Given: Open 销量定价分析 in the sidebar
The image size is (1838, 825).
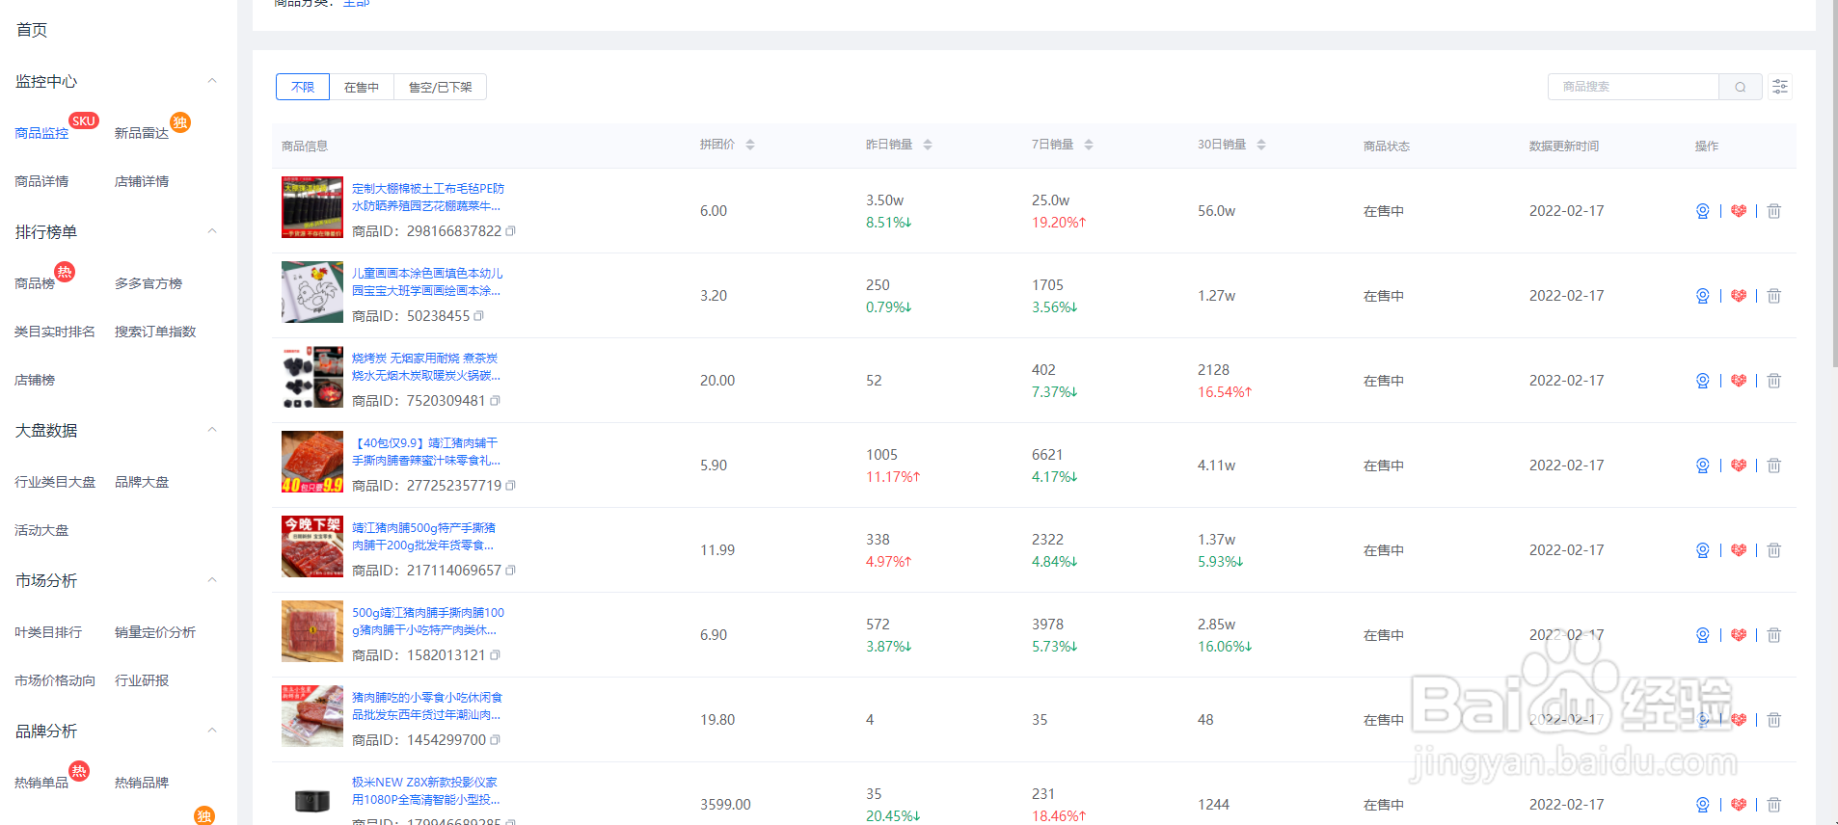Looking at the screenshot, I should (x=155, y=632).
